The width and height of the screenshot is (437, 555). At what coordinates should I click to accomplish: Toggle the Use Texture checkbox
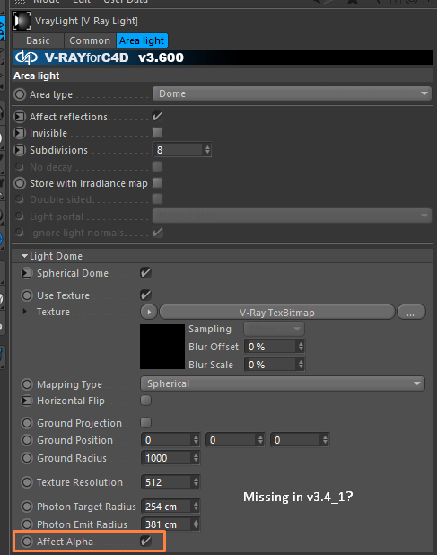click(x=145, y=295)
